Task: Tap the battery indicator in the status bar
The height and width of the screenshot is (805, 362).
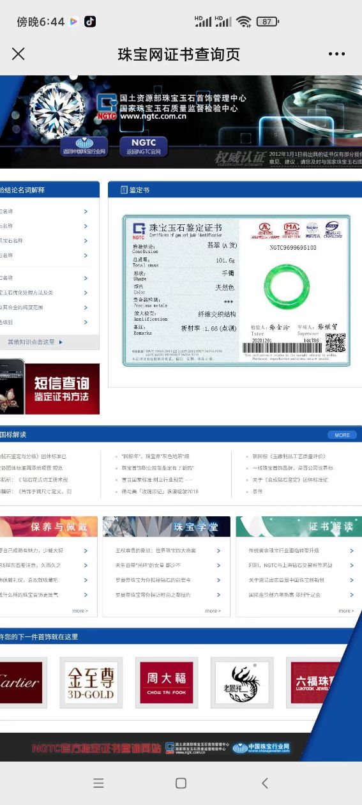Action: (x=268, y=22)
